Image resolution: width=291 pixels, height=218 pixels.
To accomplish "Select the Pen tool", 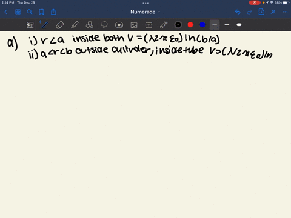I will 45,25.
